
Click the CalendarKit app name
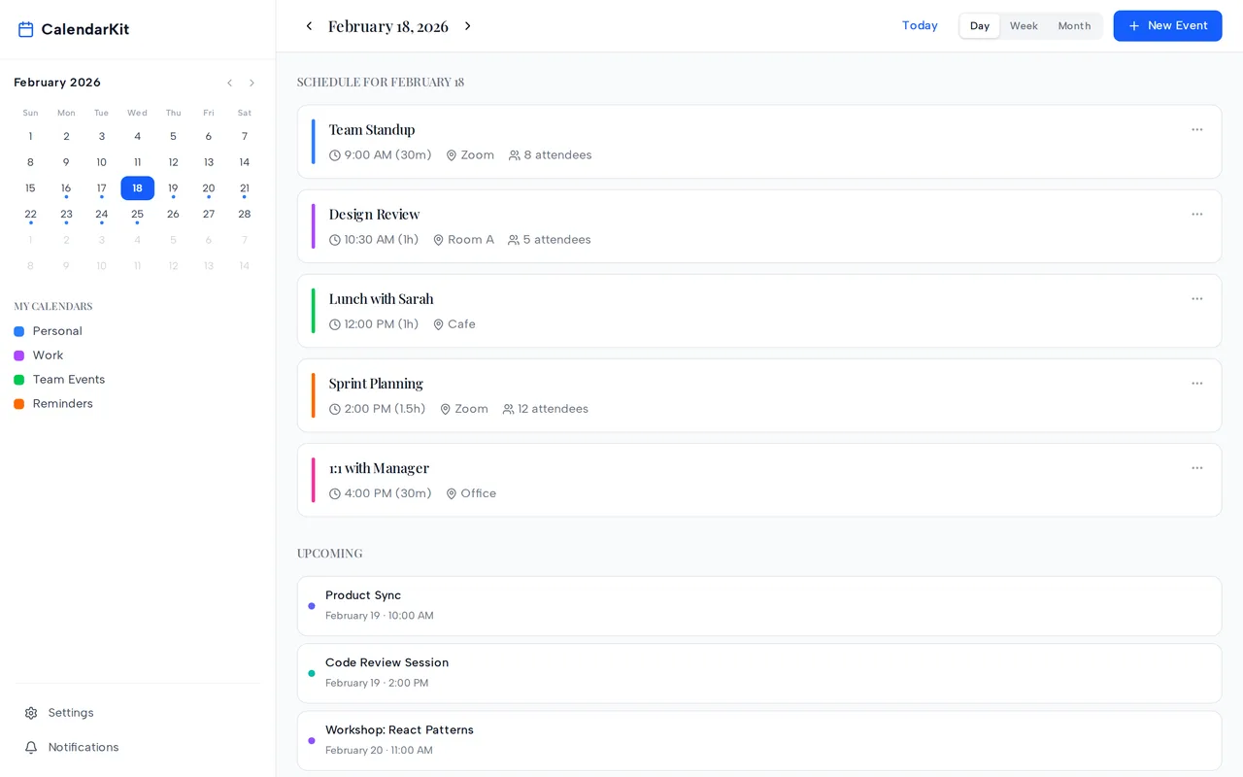(x=85, y=29)
